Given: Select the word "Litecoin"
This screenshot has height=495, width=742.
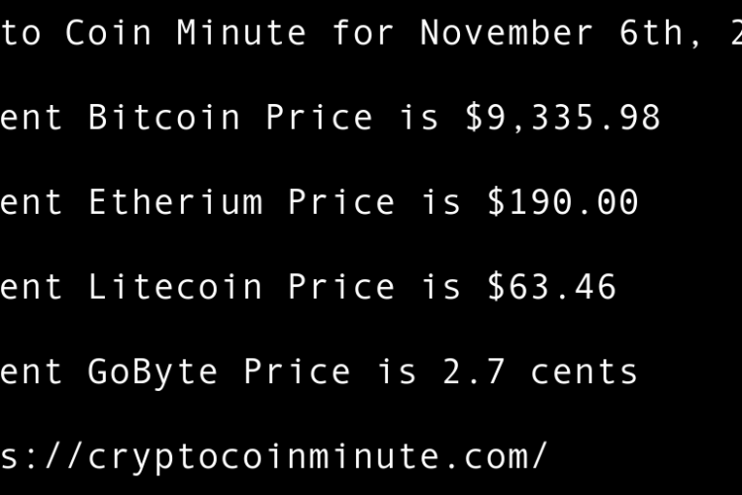Looking at the screenshot, I should (x=175, y=288).
